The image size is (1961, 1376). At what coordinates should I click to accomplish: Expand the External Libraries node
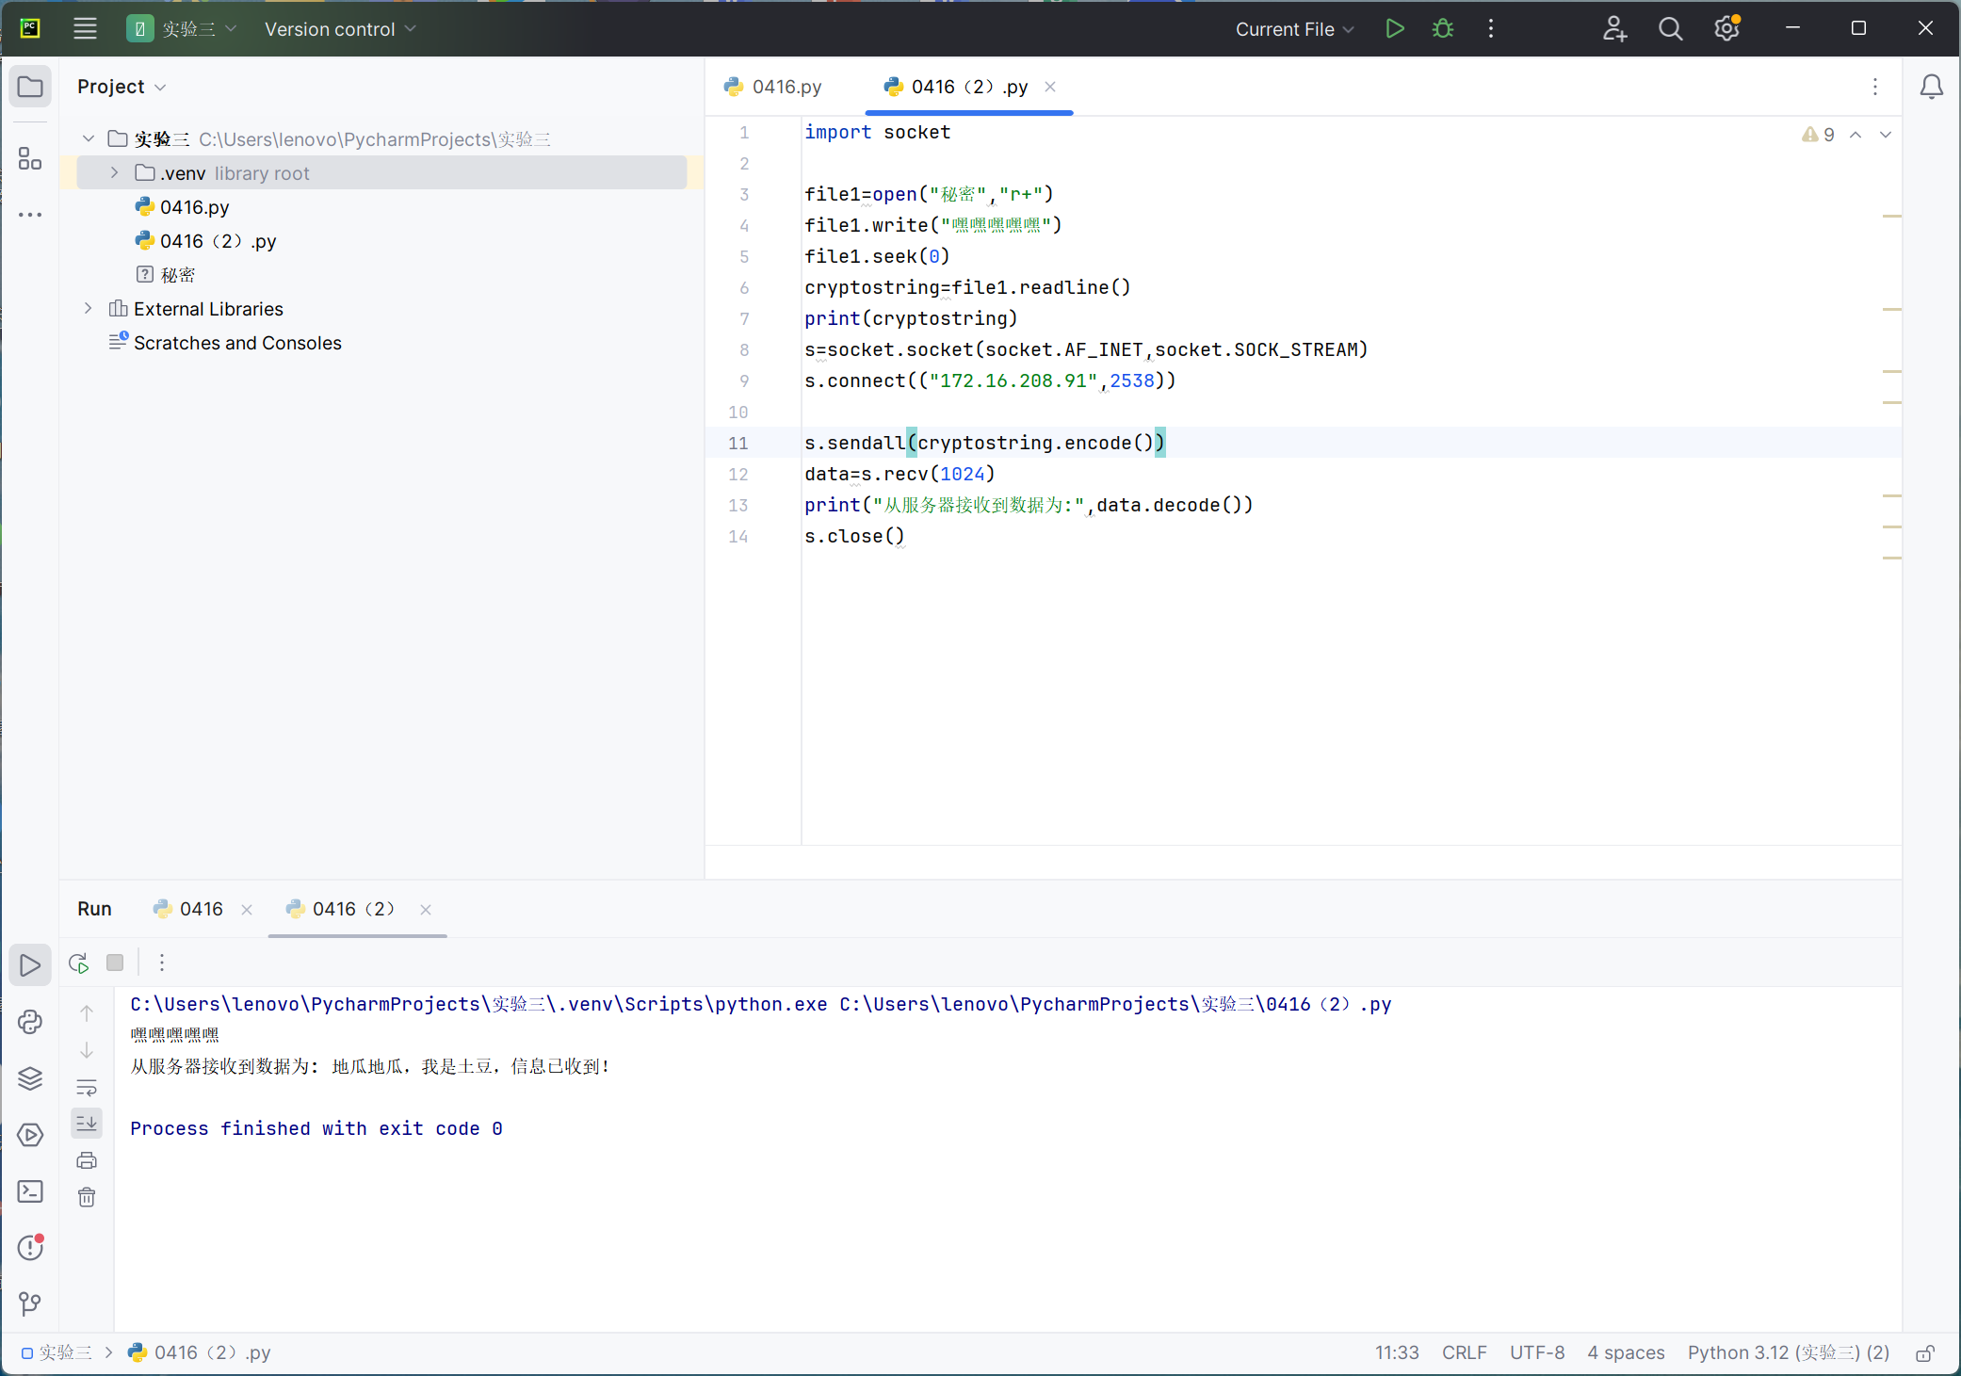(x=89, y=309)
